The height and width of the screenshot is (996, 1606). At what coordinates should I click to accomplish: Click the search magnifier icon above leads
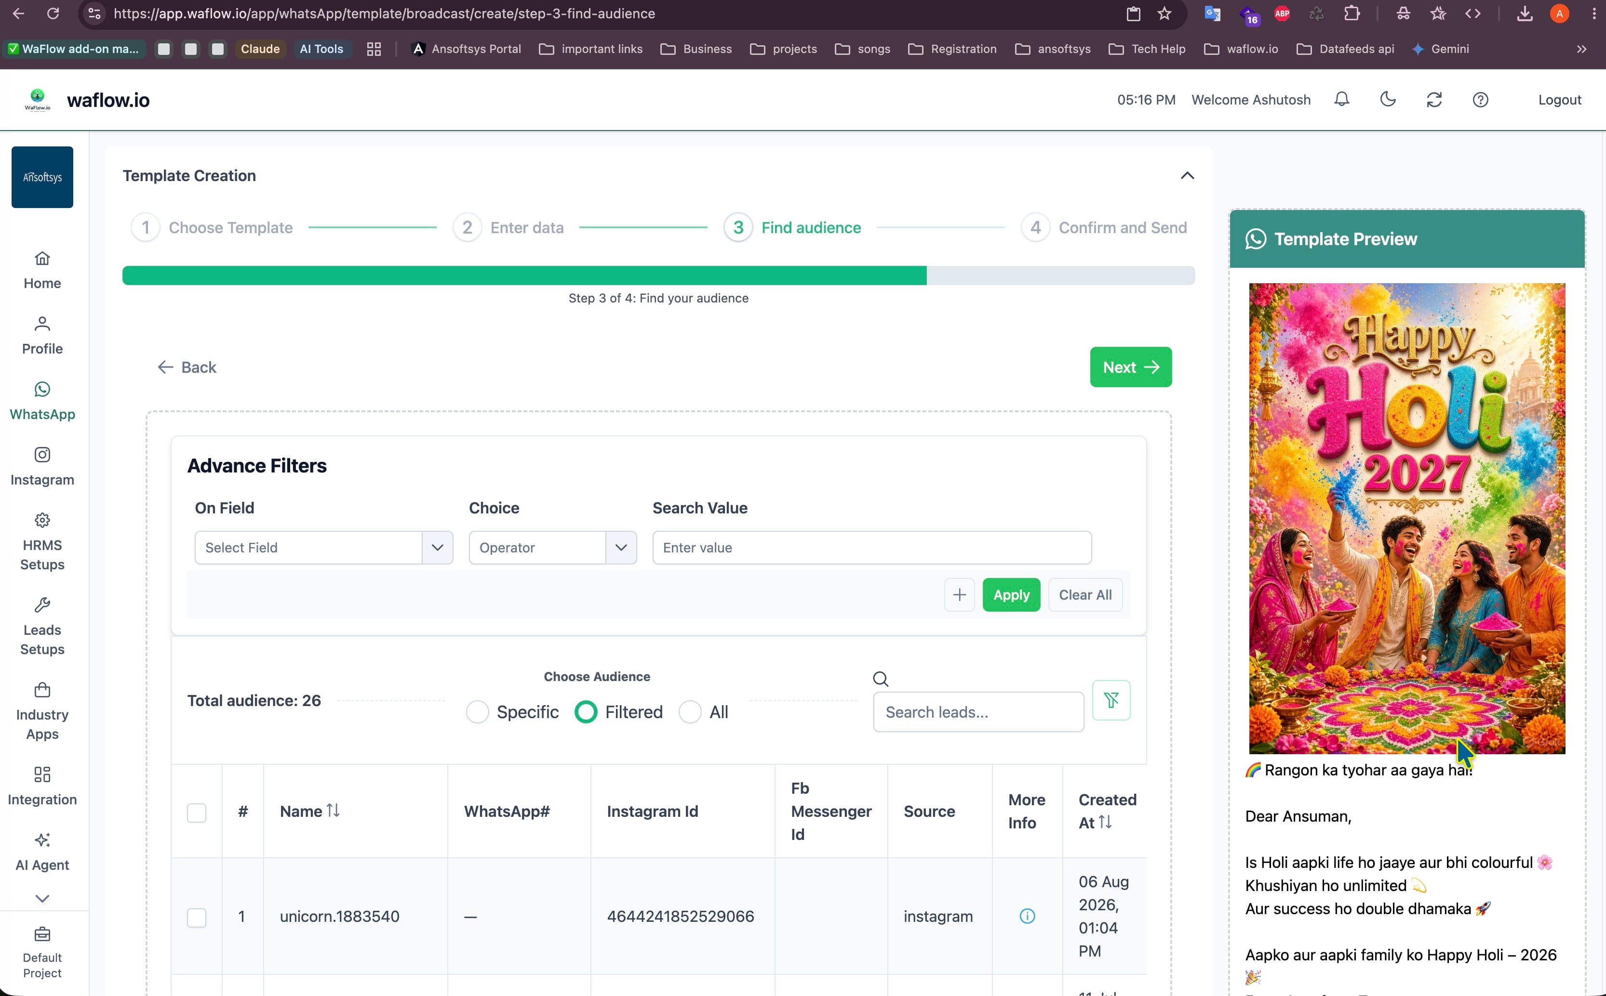tap(880, 679)
